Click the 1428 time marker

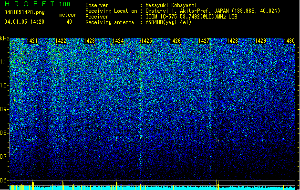tap(232, 41)
